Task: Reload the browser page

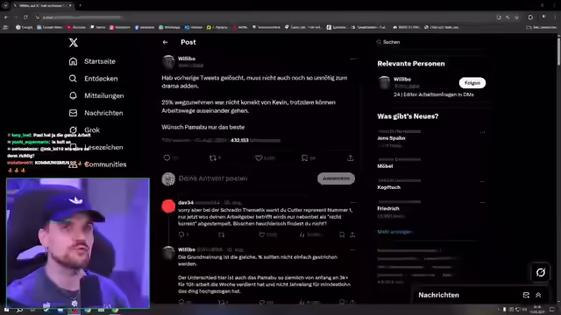Action: tap(25, 17)
